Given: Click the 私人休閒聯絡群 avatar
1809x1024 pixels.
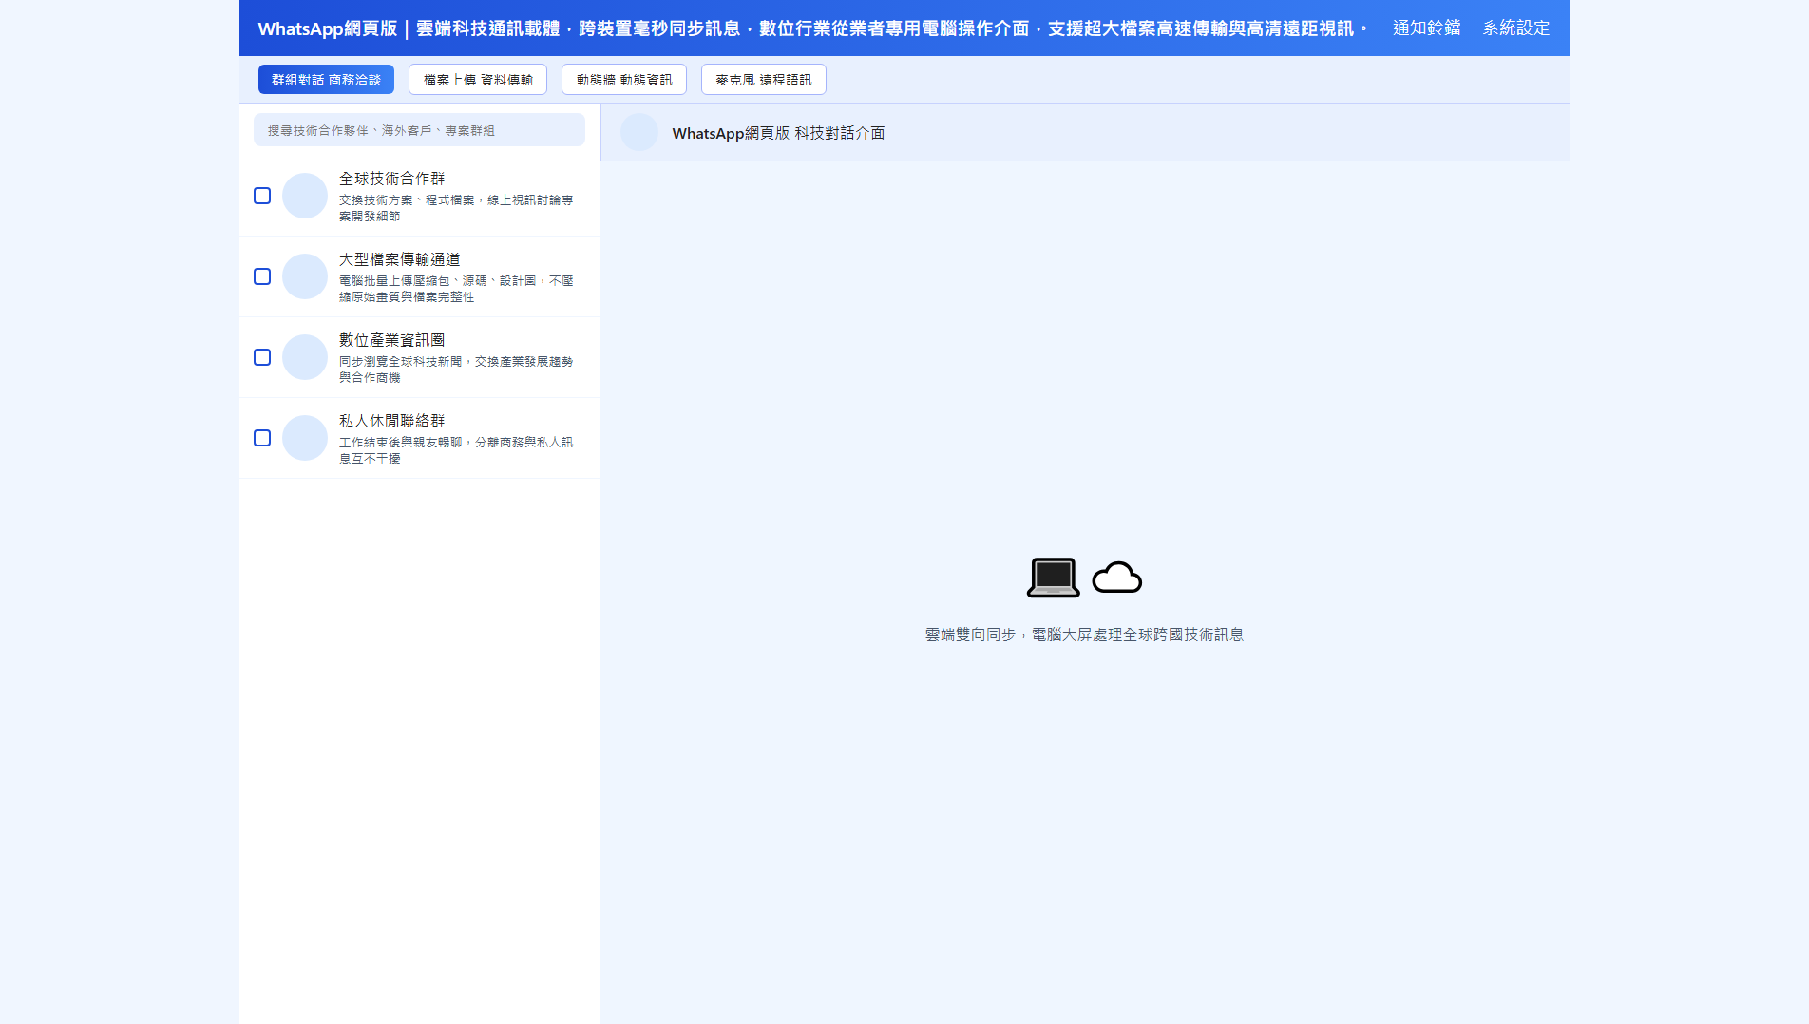Looking at the screenshot, I should tap(305, 438).
